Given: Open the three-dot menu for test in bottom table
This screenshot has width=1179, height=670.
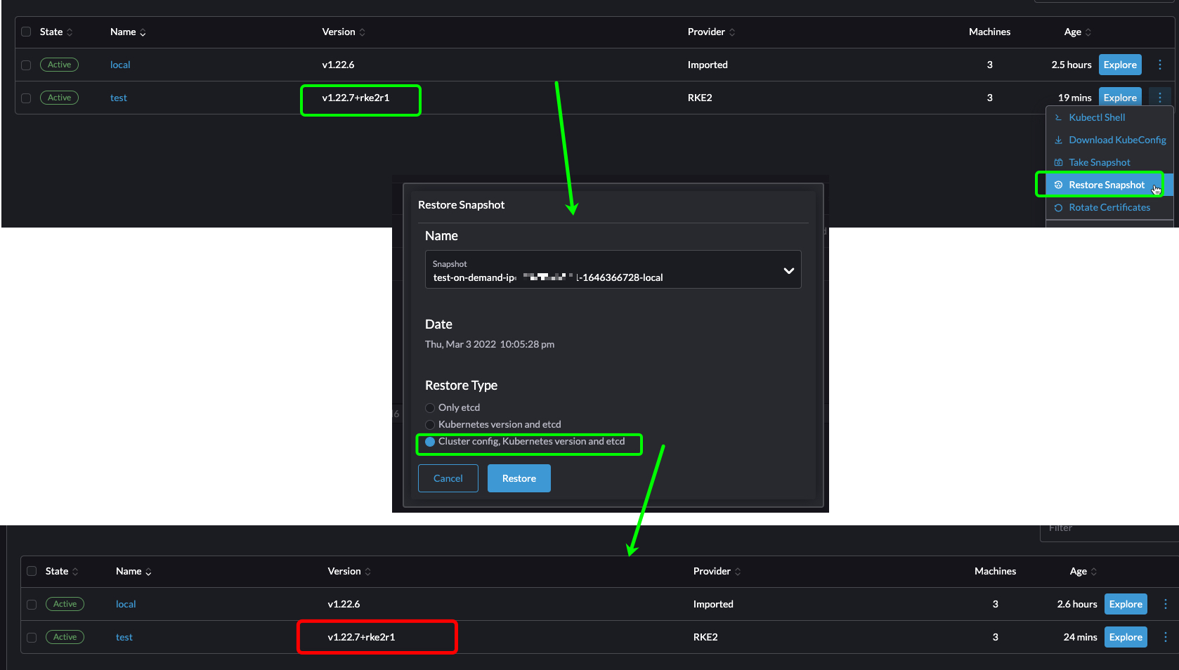Looking at the screenshot, I should pos(1165,637).
